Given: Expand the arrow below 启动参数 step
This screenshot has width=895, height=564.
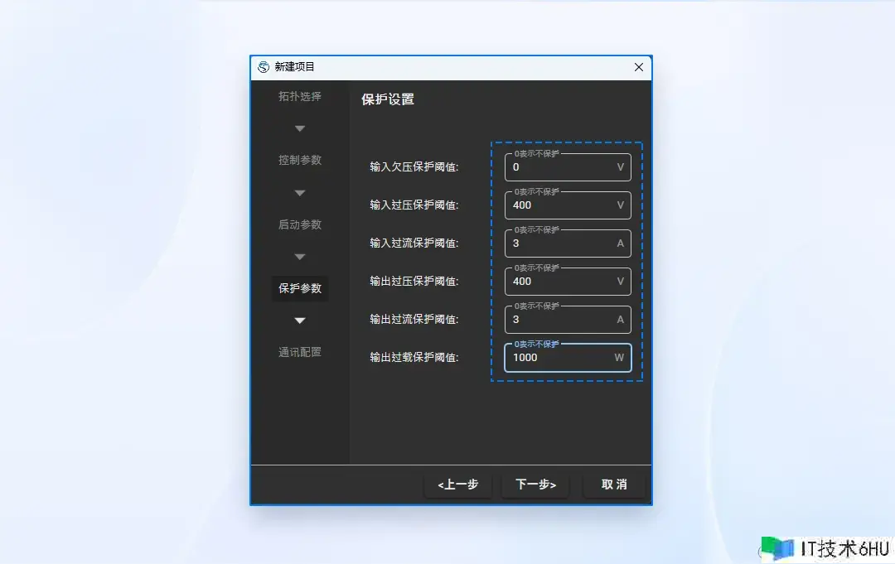Looking at the screenshot, I should coord(299,257).
